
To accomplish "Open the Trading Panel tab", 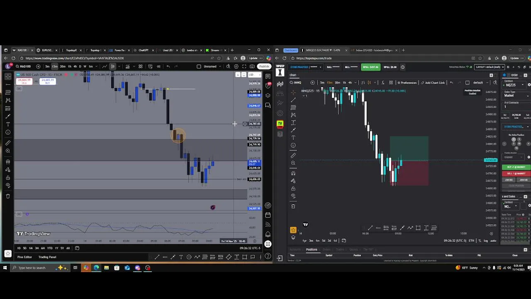I will click(47, 257).
